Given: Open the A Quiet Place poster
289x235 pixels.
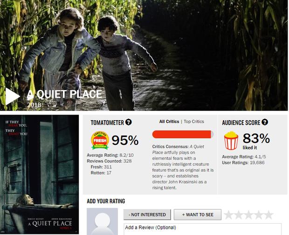Looking at the screenshot, I should click(x=40, y=174).
